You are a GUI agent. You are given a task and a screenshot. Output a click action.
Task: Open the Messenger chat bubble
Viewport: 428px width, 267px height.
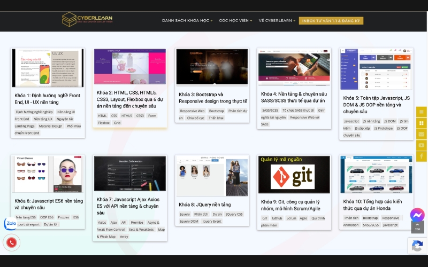[417, 215]
